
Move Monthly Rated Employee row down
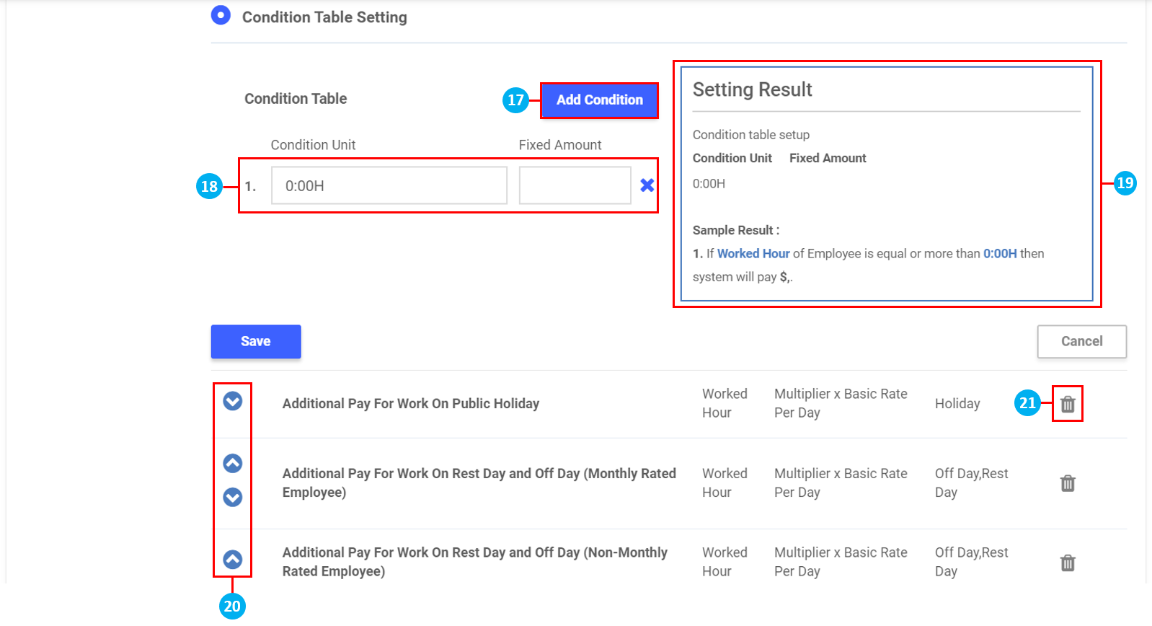(x=232, y=497)
